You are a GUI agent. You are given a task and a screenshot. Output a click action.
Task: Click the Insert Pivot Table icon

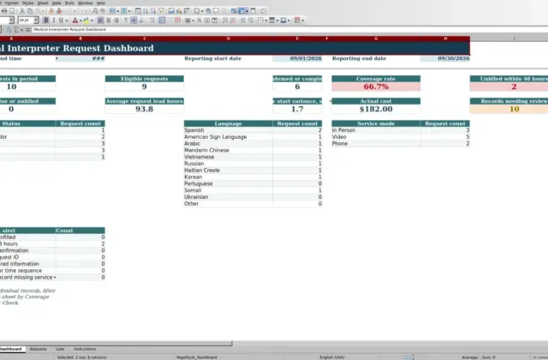click(187, 11)
